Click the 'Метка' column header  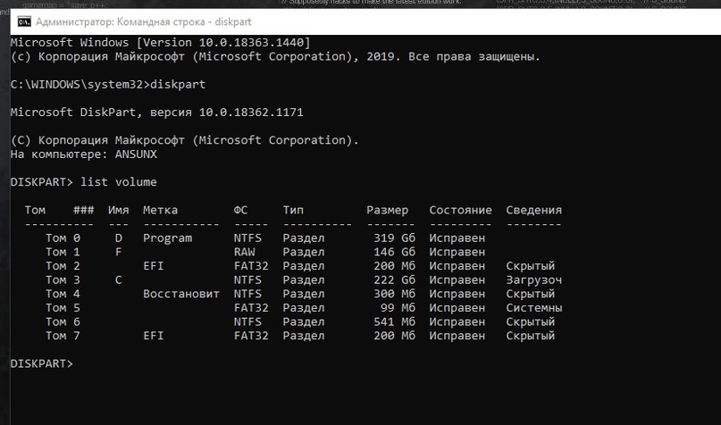(160, 210)
